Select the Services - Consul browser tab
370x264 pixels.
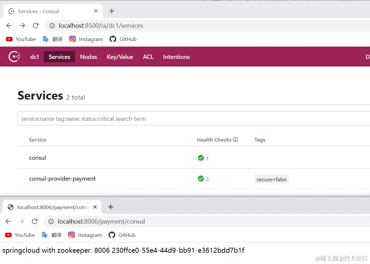53,11
